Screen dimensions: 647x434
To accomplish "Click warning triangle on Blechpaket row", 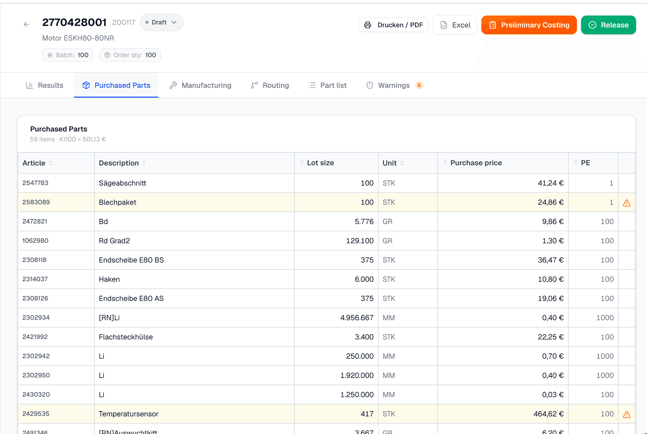I will coord(627,203).
